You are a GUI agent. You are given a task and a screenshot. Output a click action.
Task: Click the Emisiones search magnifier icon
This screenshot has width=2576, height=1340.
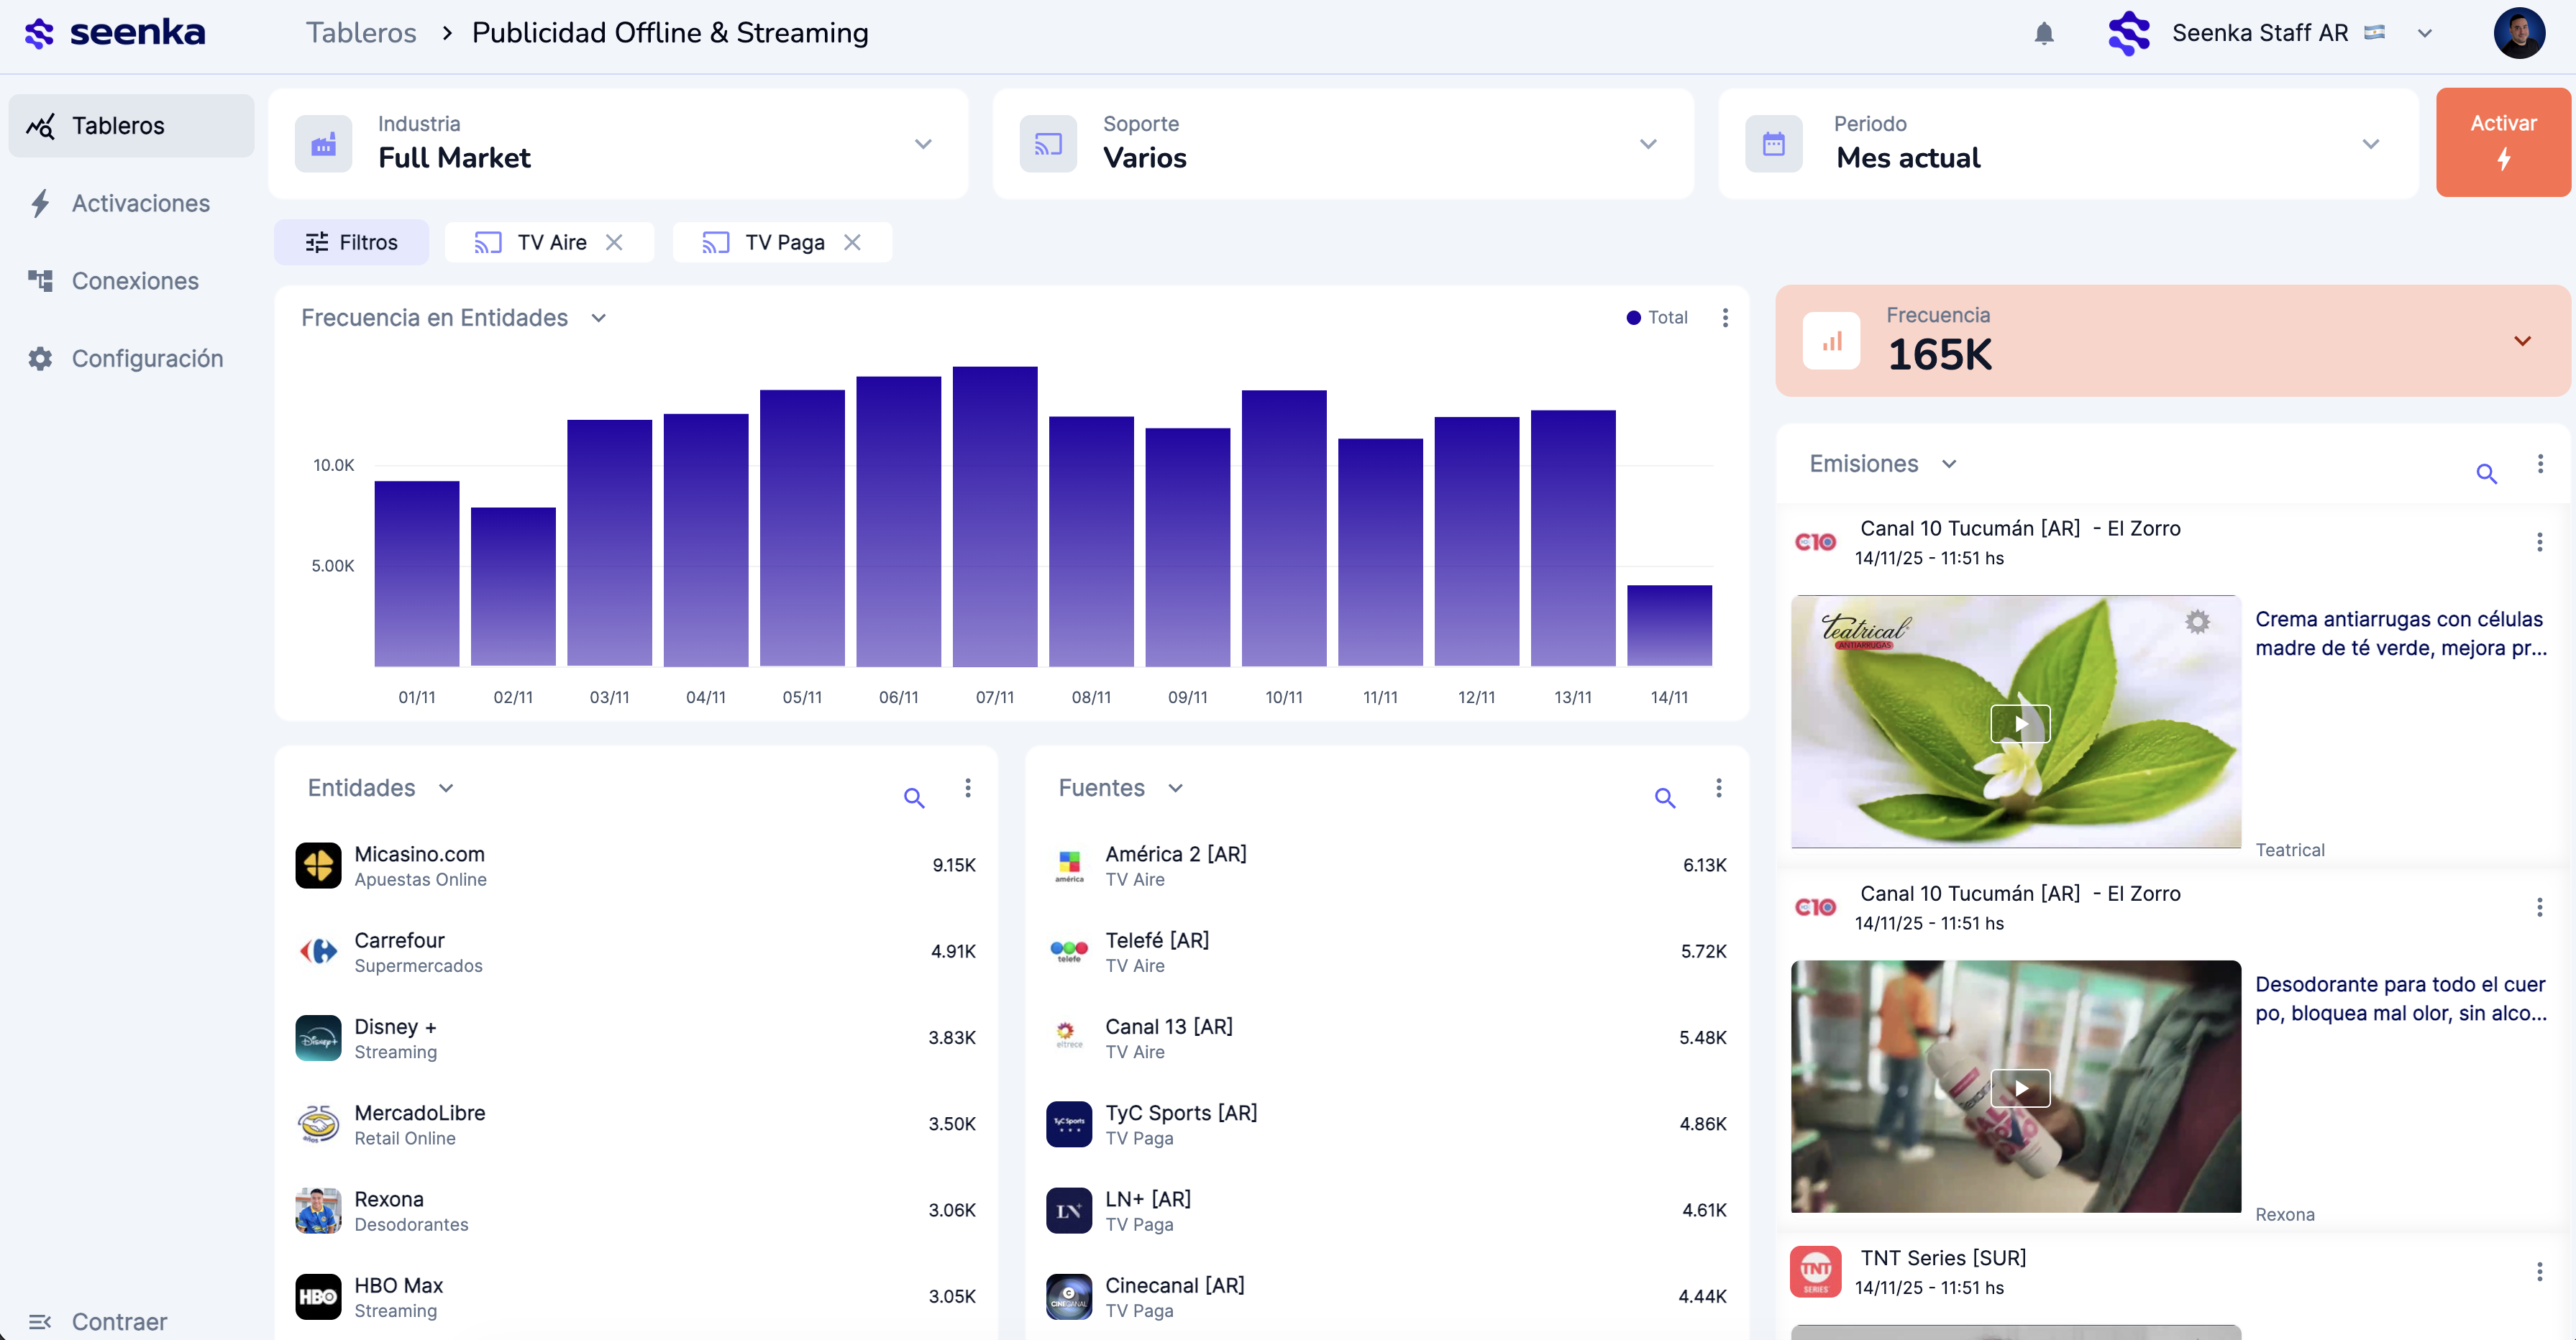2486,474
